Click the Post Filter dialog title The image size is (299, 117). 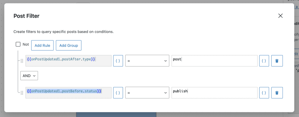coord(27,16)
